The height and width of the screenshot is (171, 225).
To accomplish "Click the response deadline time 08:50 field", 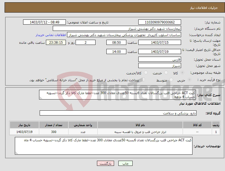I will pos(116,42).
